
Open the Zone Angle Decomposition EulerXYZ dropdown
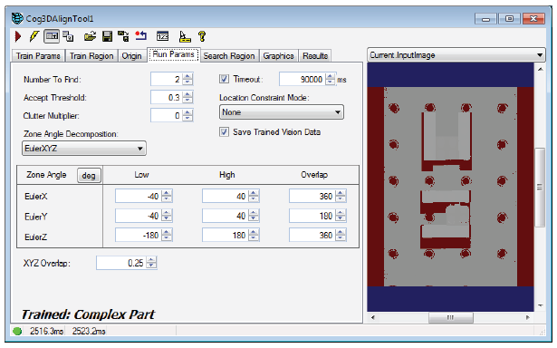(x=84, y=149)
